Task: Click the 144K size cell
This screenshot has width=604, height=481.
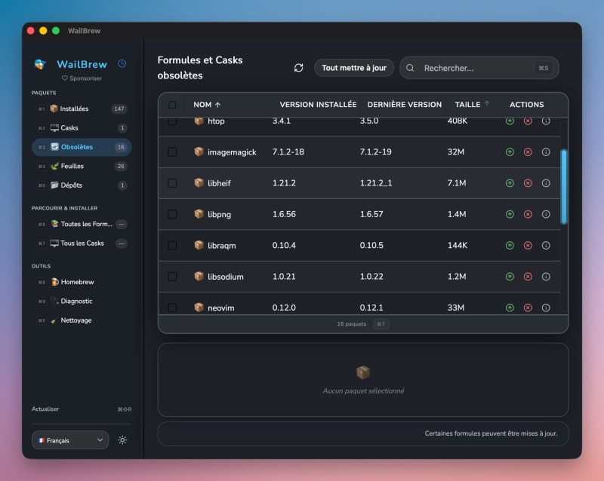Action: (458, 246)
